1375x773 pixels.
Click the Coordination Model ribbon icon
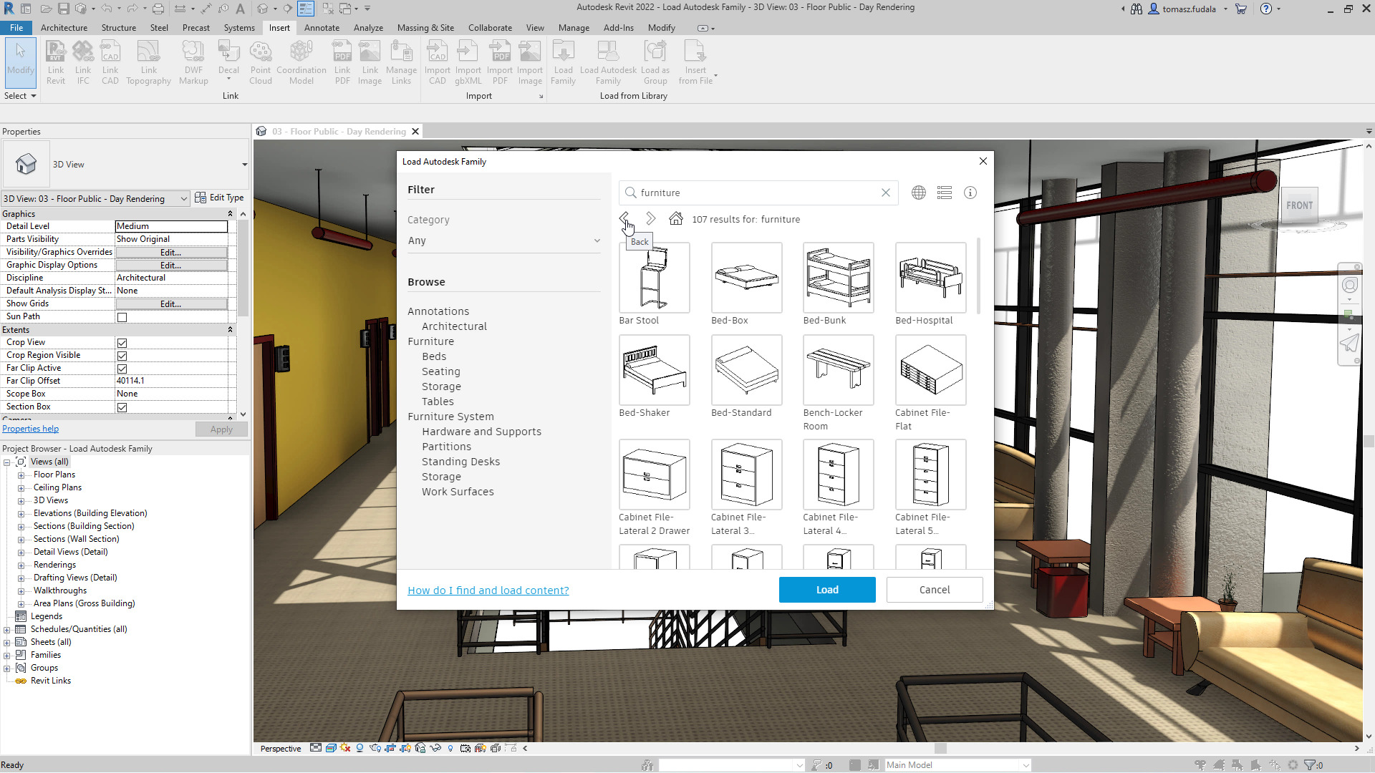point(301,62)
